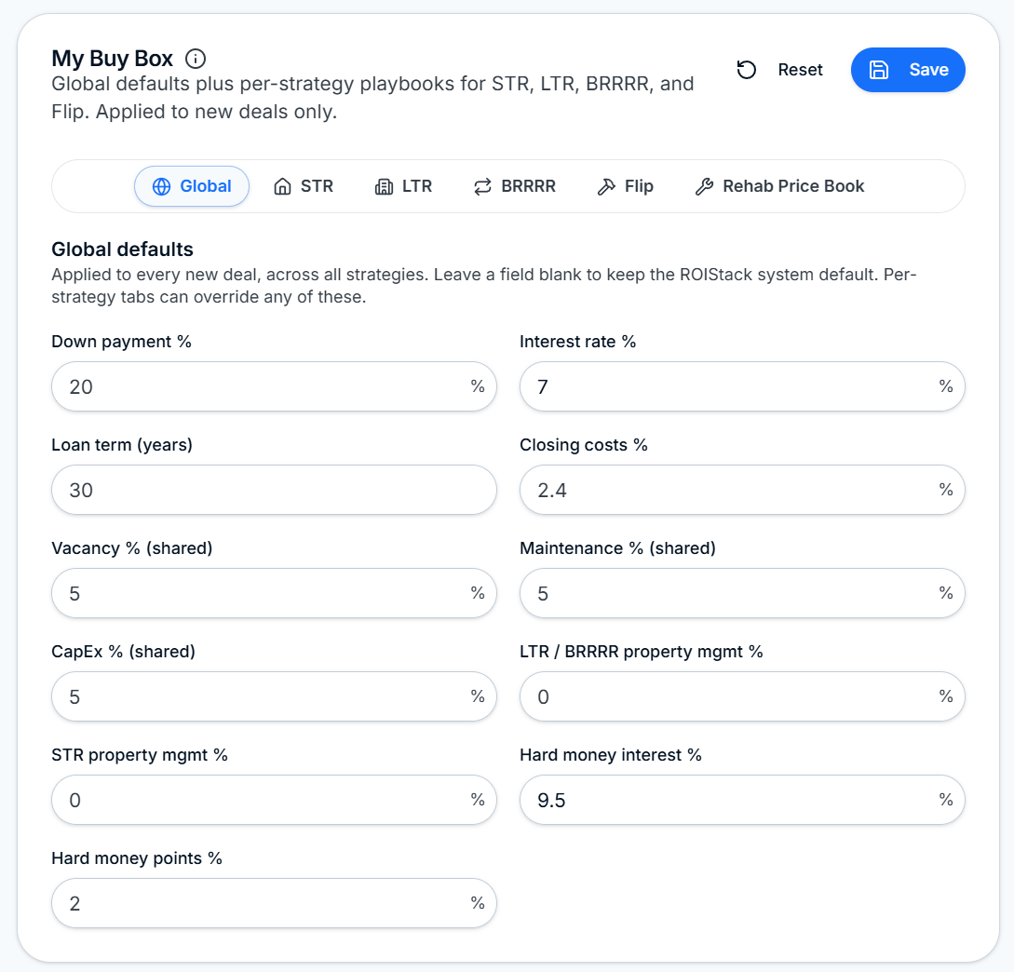Image resolution: width=1014 pixels, height=972 pixels.
Task: Focus the Down payment % field
Action: [x=274, y=386]
